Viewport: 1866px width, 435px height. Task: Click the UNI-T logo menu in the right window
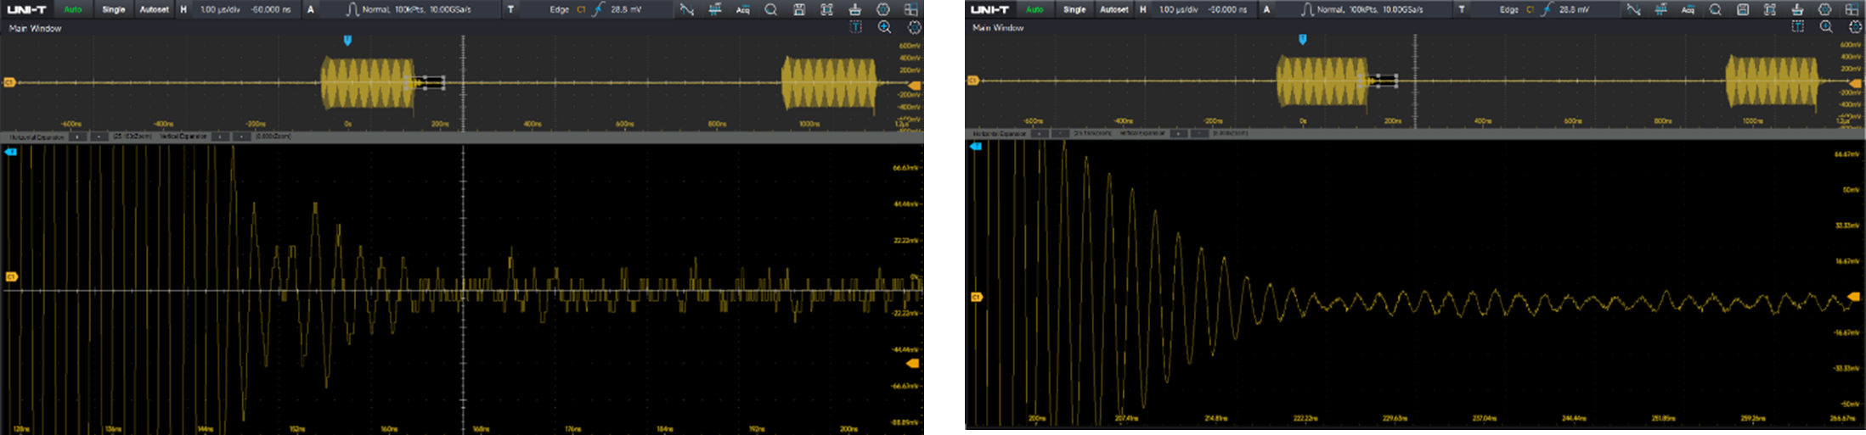point(991,10)
